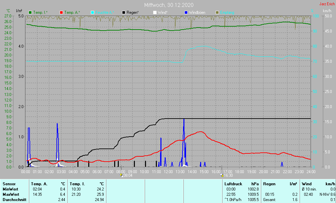The image size is (336, 203).
Task: Click the blue Windböen legend square
Action: [x=186, y=12]
